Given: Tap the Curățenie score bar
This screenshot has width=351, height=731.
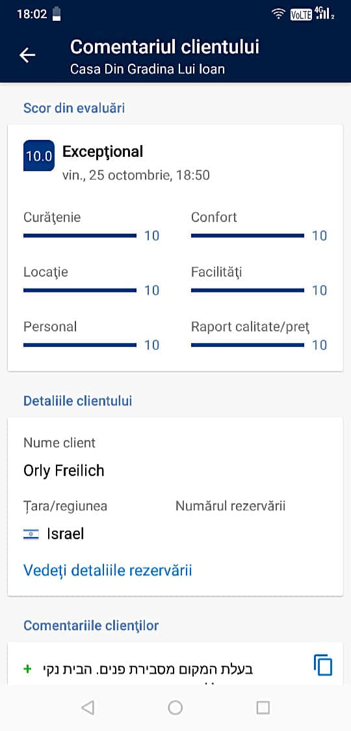Looking at the screenshot, I should tap(79, 236).
